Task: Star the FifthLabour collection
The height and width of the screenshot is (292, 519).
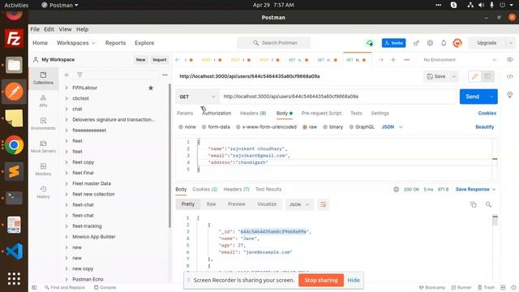Action: pos(151,88)
